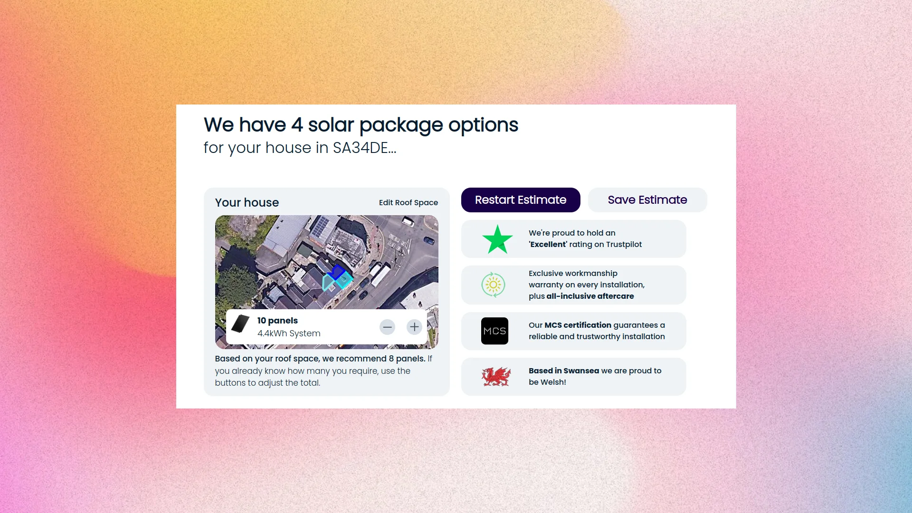Click the black MCS logo icon
The image size is (912, 513).
click(x=494, y=331)
